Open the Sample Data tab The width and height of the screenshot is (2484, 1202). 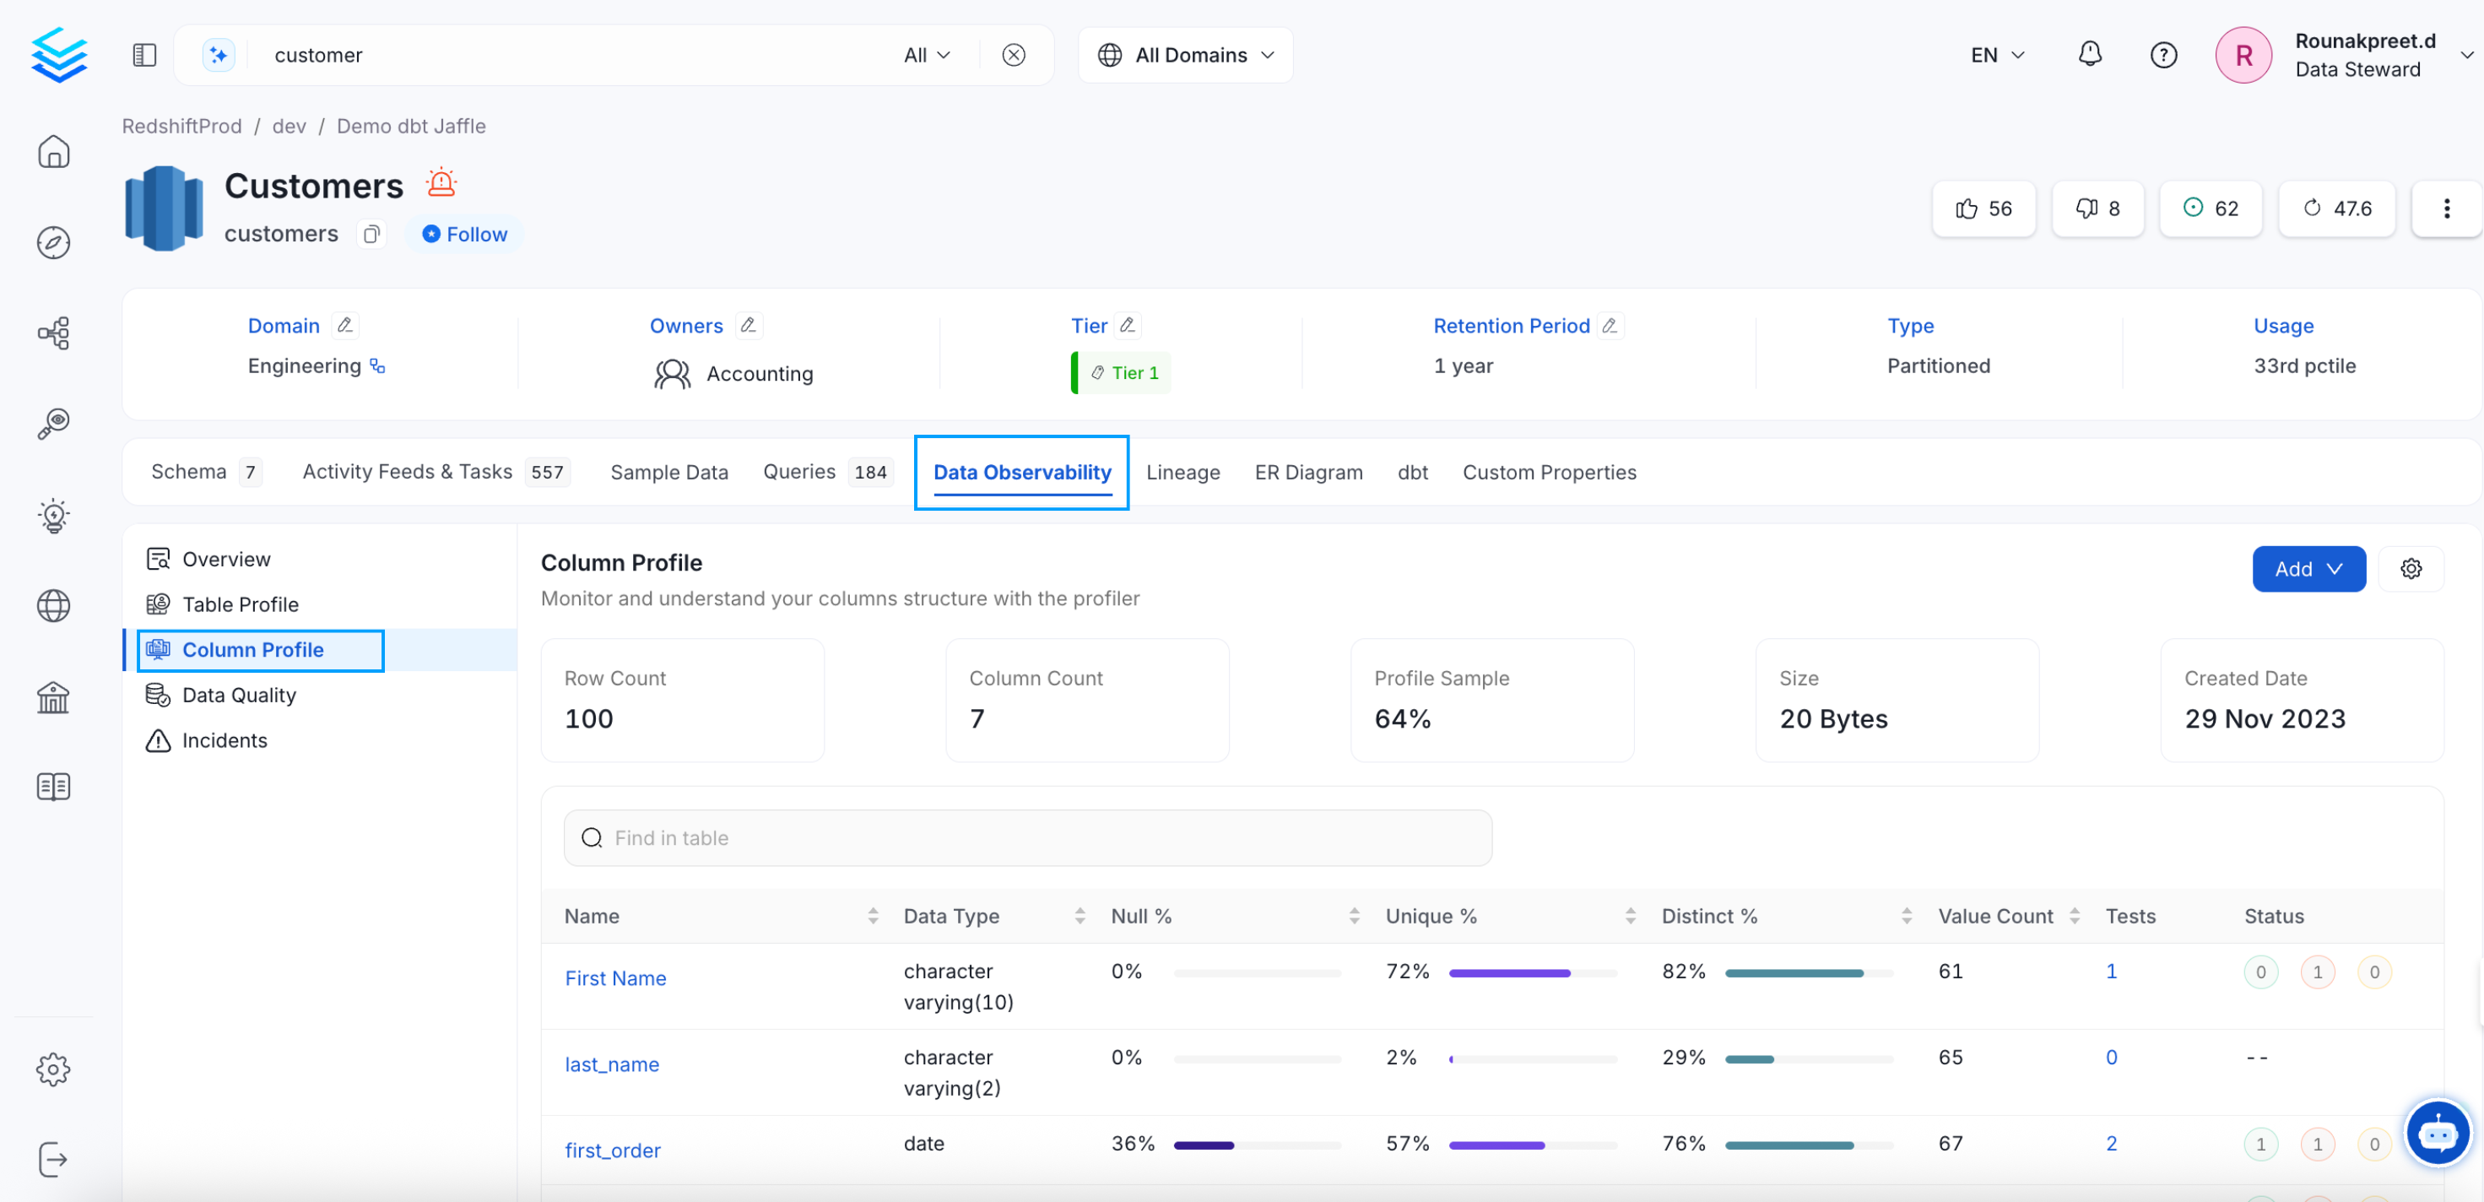668,472
